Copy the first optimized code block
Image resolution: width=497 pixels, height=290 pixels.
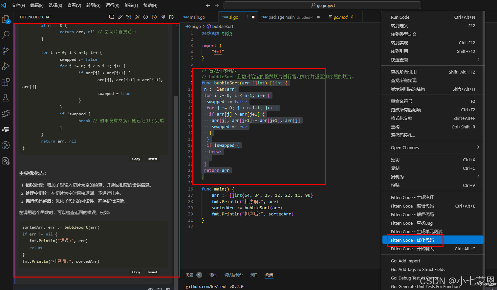136,159
